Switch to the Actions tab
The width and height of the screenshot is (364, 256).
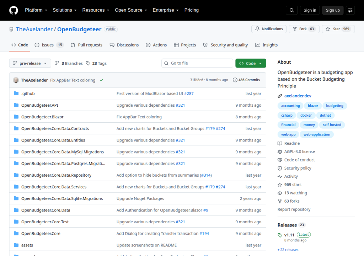[x=156, y=45]
